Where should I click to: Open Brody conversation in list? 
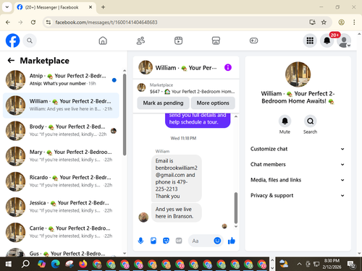[61, 131]
